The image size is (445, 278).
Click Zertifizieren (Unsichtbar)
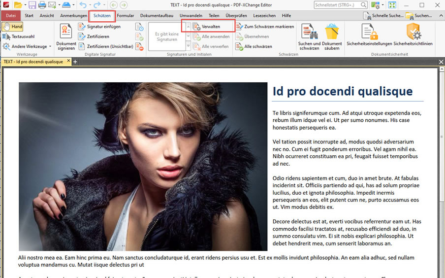click(x=105, y=46)
